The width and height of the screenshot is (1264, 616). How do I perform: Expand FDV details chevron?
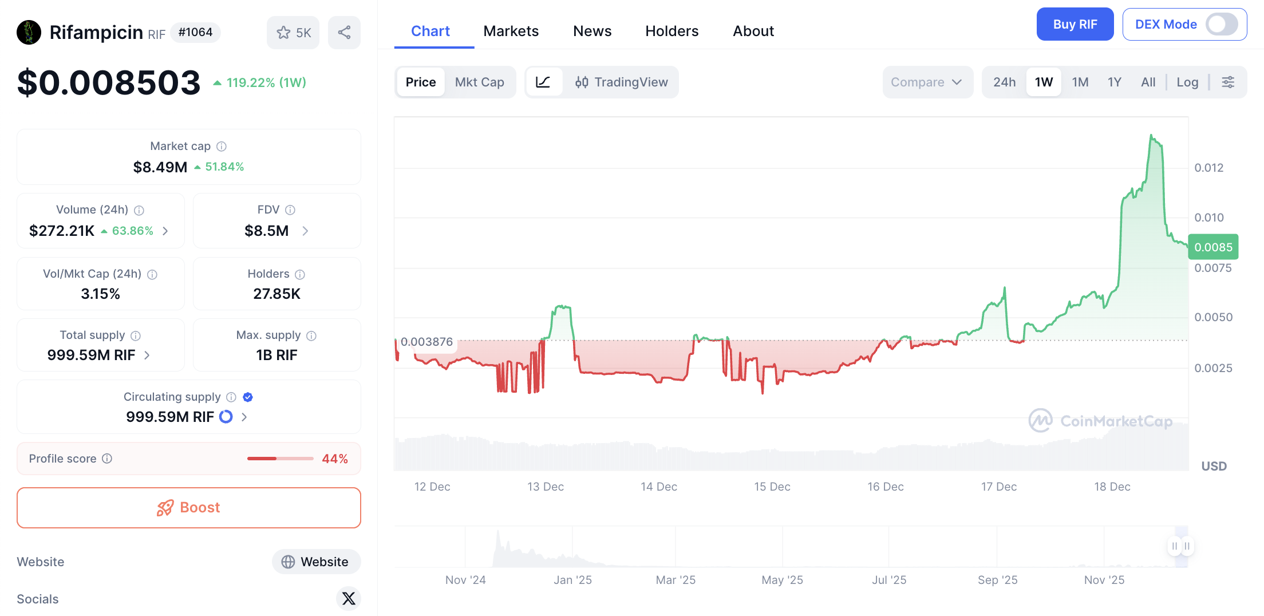click(305, 231)
